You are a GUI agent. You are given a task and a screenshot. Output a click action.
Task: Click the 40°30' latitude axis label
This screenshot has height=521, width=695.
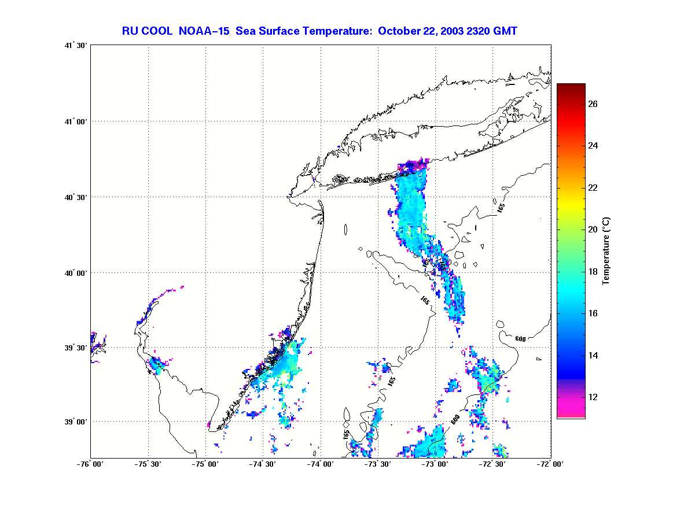click(76, 197)
